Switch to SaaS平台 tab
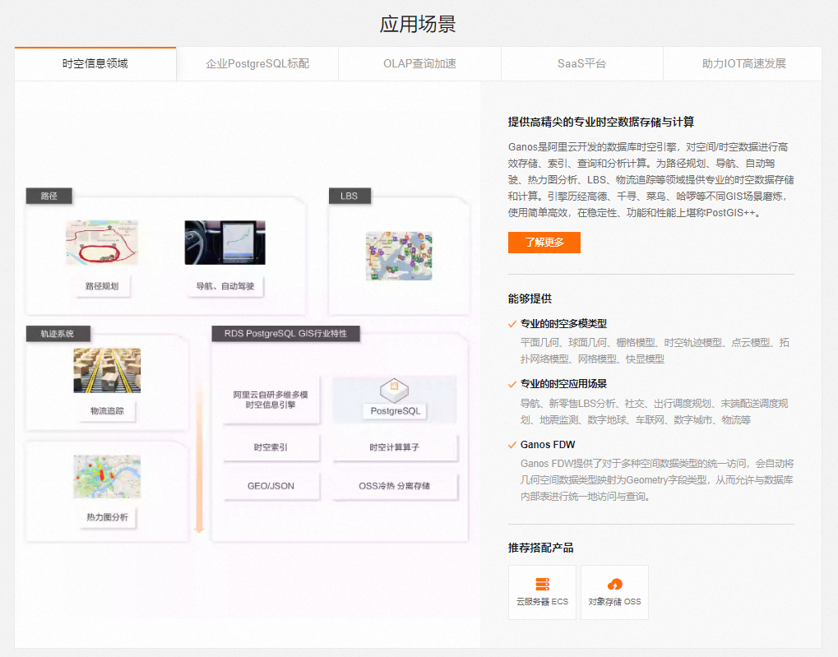 pos(581,63)
